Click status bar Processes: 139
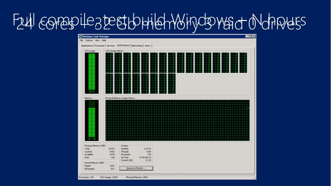Viewport: 331px width, 186px height. 86,177
